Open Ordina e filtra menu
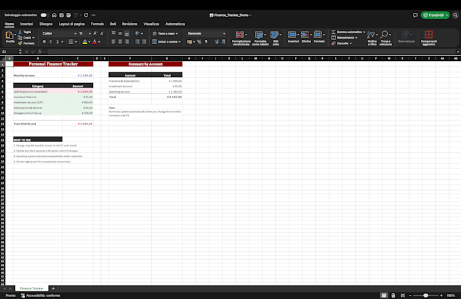 (372, 38)
